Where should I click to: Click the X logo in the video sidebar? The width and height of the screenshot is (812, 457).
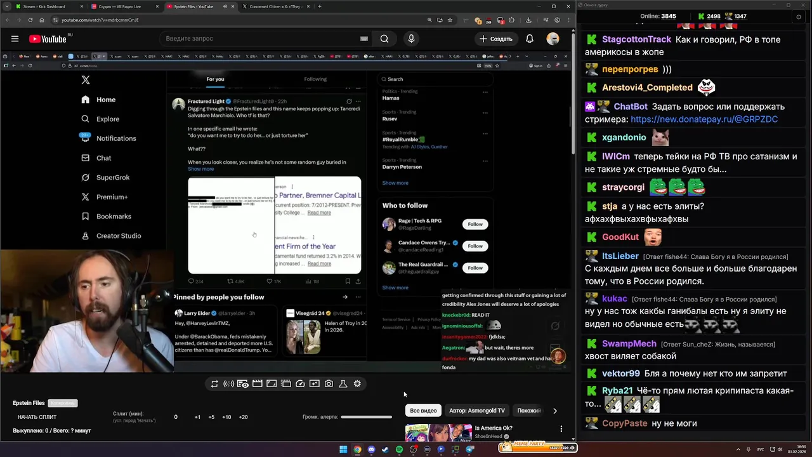click(x=86, y=80)
